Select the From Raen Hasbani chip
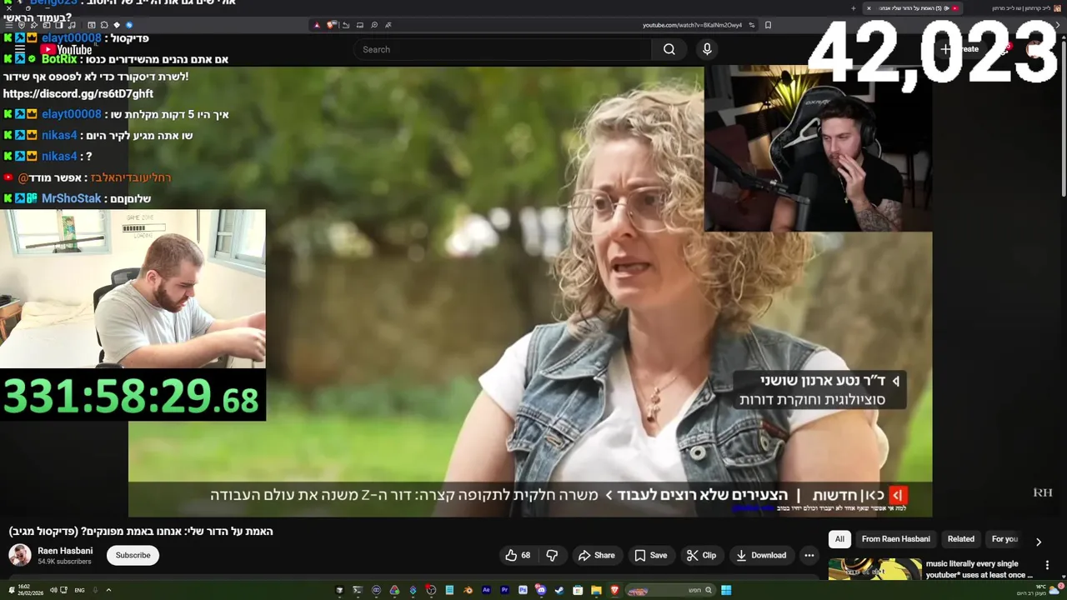 coord(896,539)
